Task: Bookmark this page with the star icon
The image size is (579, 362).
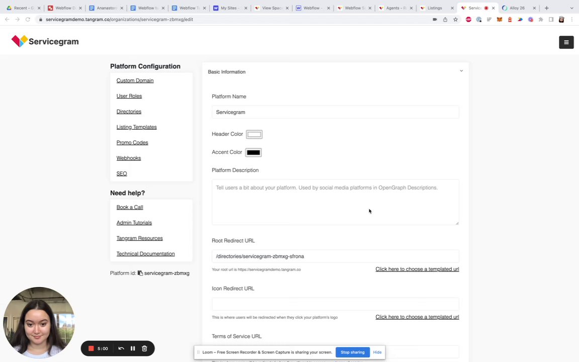Action: pyautogui.click(x=456, y=20)
